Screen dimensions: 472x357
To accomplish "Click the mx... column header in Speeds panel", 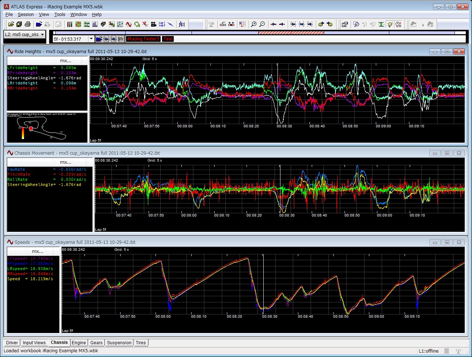I will pos(38,251).
